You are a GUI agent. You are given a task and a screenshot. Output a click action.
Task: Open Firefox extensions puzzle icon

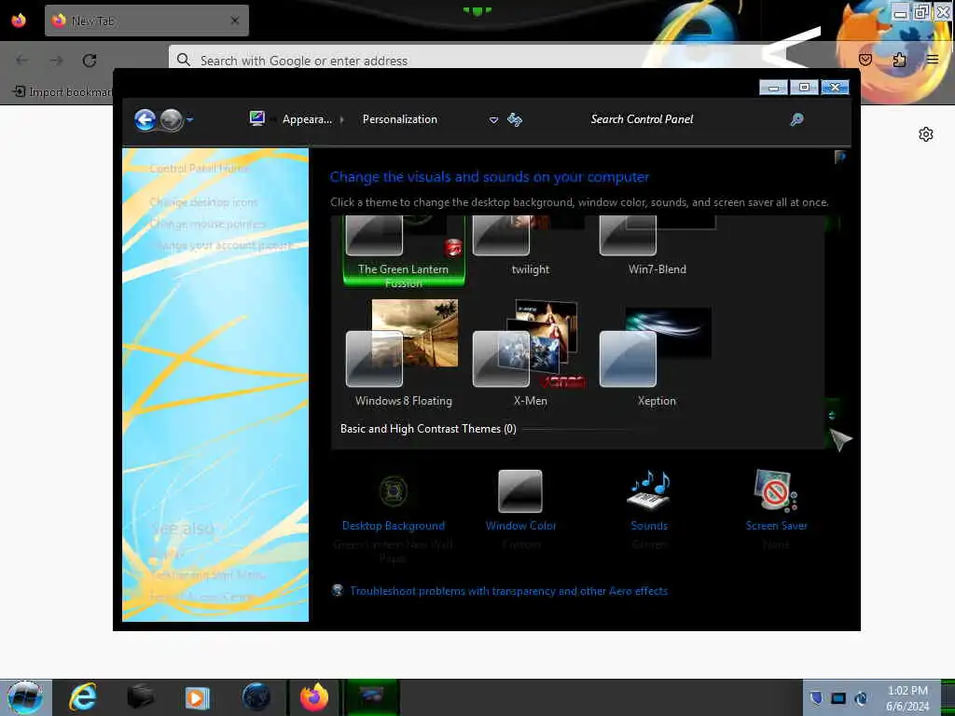(x=899, y=60)
